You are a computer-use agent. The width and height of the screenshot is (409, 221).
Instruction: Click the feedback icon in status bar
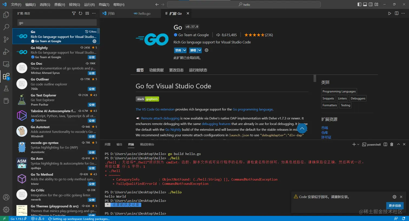point(396,219)
